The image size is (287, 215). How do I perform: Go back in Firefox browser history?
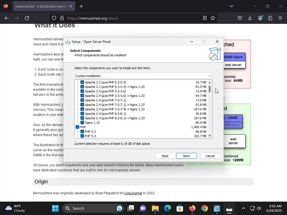[7, 18]
